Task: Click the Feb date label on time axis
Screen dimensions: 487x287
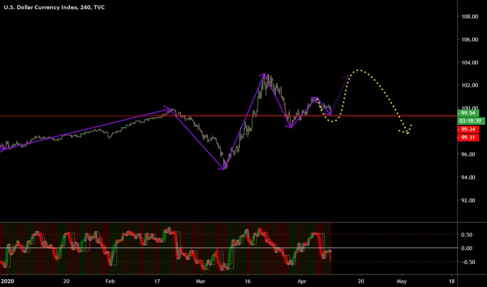Action: tap(110, 281)
